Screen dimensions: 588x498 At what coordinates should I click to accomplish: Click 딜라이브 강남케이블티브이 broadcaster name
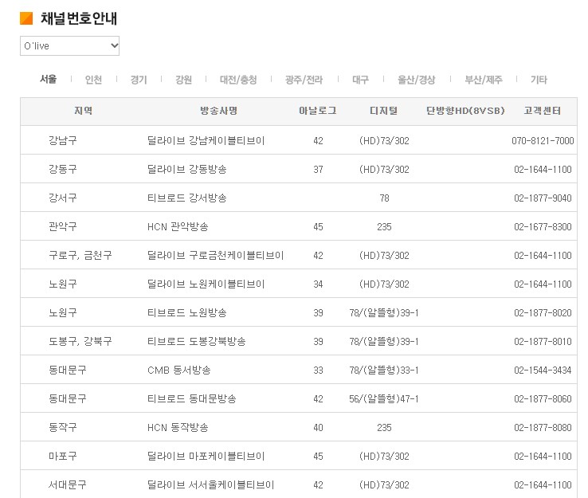[x=206, y=140]
